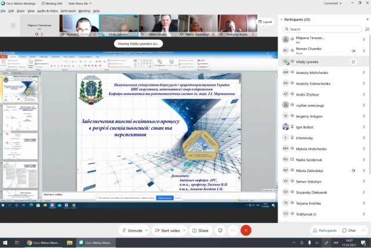
Task: Select Roman Chuenko video thumbnail
Action: 79,25
